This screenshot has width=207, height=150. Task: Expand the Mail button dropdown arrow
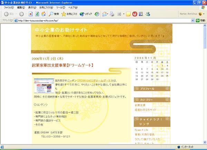[108, 14]
